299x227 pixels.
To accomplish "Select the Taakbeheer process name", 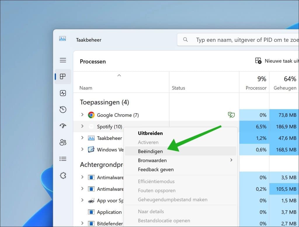I will [x=109, y=138].
